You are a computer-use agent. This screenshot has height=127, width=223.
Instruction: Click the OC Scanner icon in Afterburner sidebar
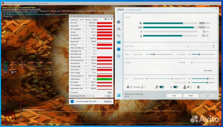(x=119, y=29)
